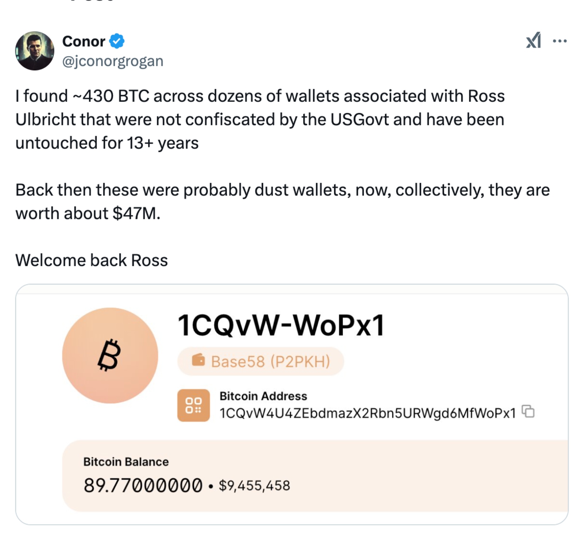Image resolution: width=583 pixels, height=537 pixels.
Task: Click the $9,455,458 USD value
Action: (x=254, y=485)
